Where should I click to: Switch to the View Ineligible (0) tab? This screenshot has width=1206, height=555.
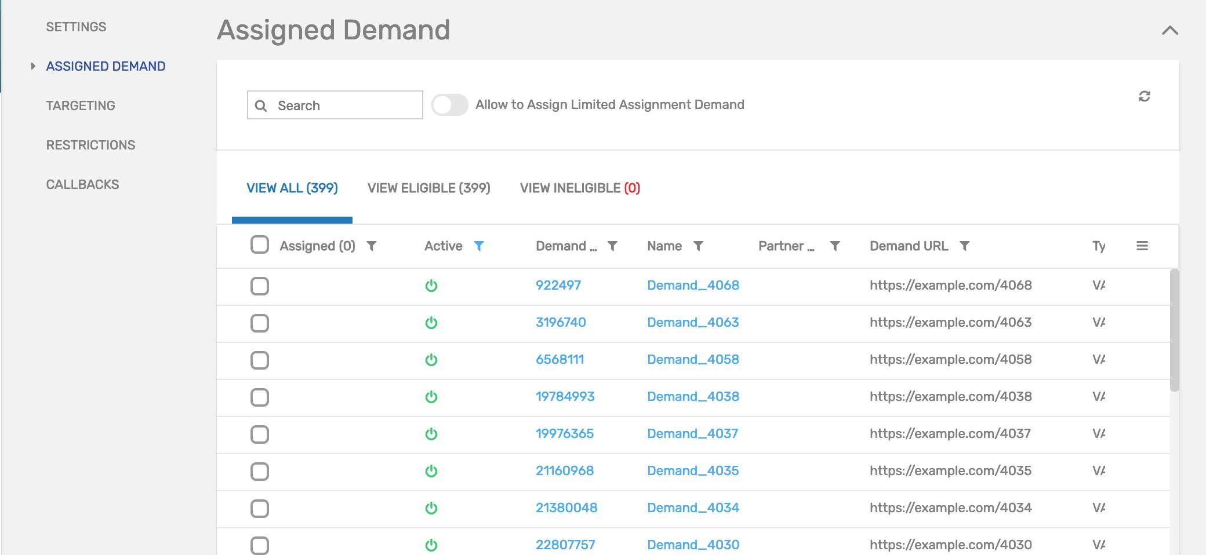point(580,188)
